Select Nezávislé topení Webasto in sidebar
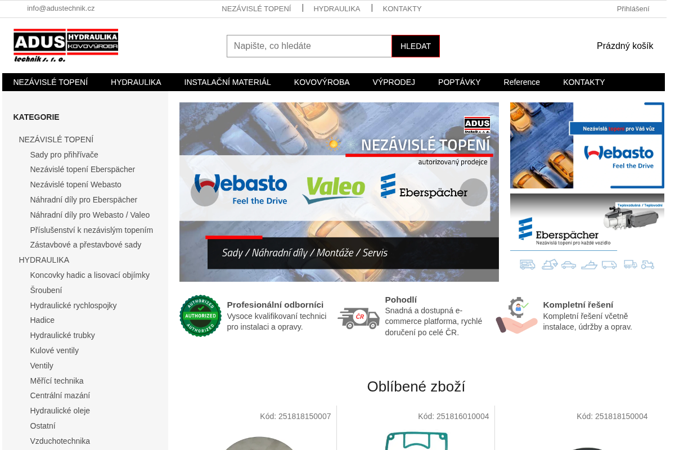This screenshot has width=675, height=450. tap(76, 184)
